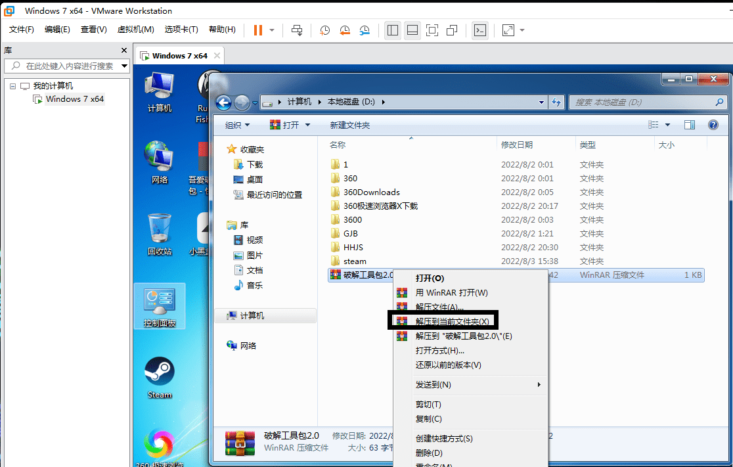This screenshot has height=467, width=733.
Task: Click the Explorer back arrow button
Action: (224, 102)
